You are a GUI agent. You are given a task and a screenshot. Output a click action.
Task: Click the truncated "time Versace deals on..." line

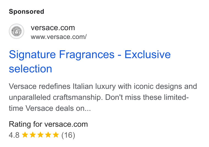click(x=50, y=108)
